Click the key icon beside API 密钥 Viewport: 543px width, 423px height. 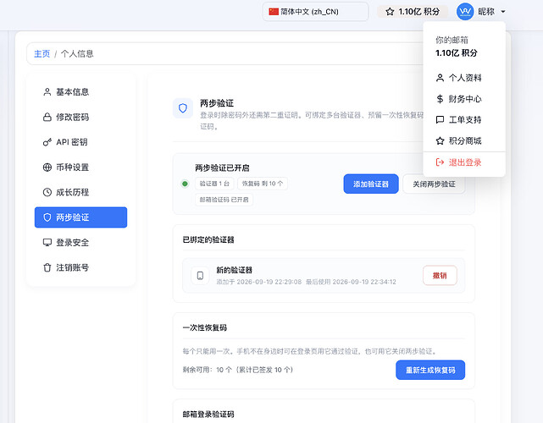(47, 142)
